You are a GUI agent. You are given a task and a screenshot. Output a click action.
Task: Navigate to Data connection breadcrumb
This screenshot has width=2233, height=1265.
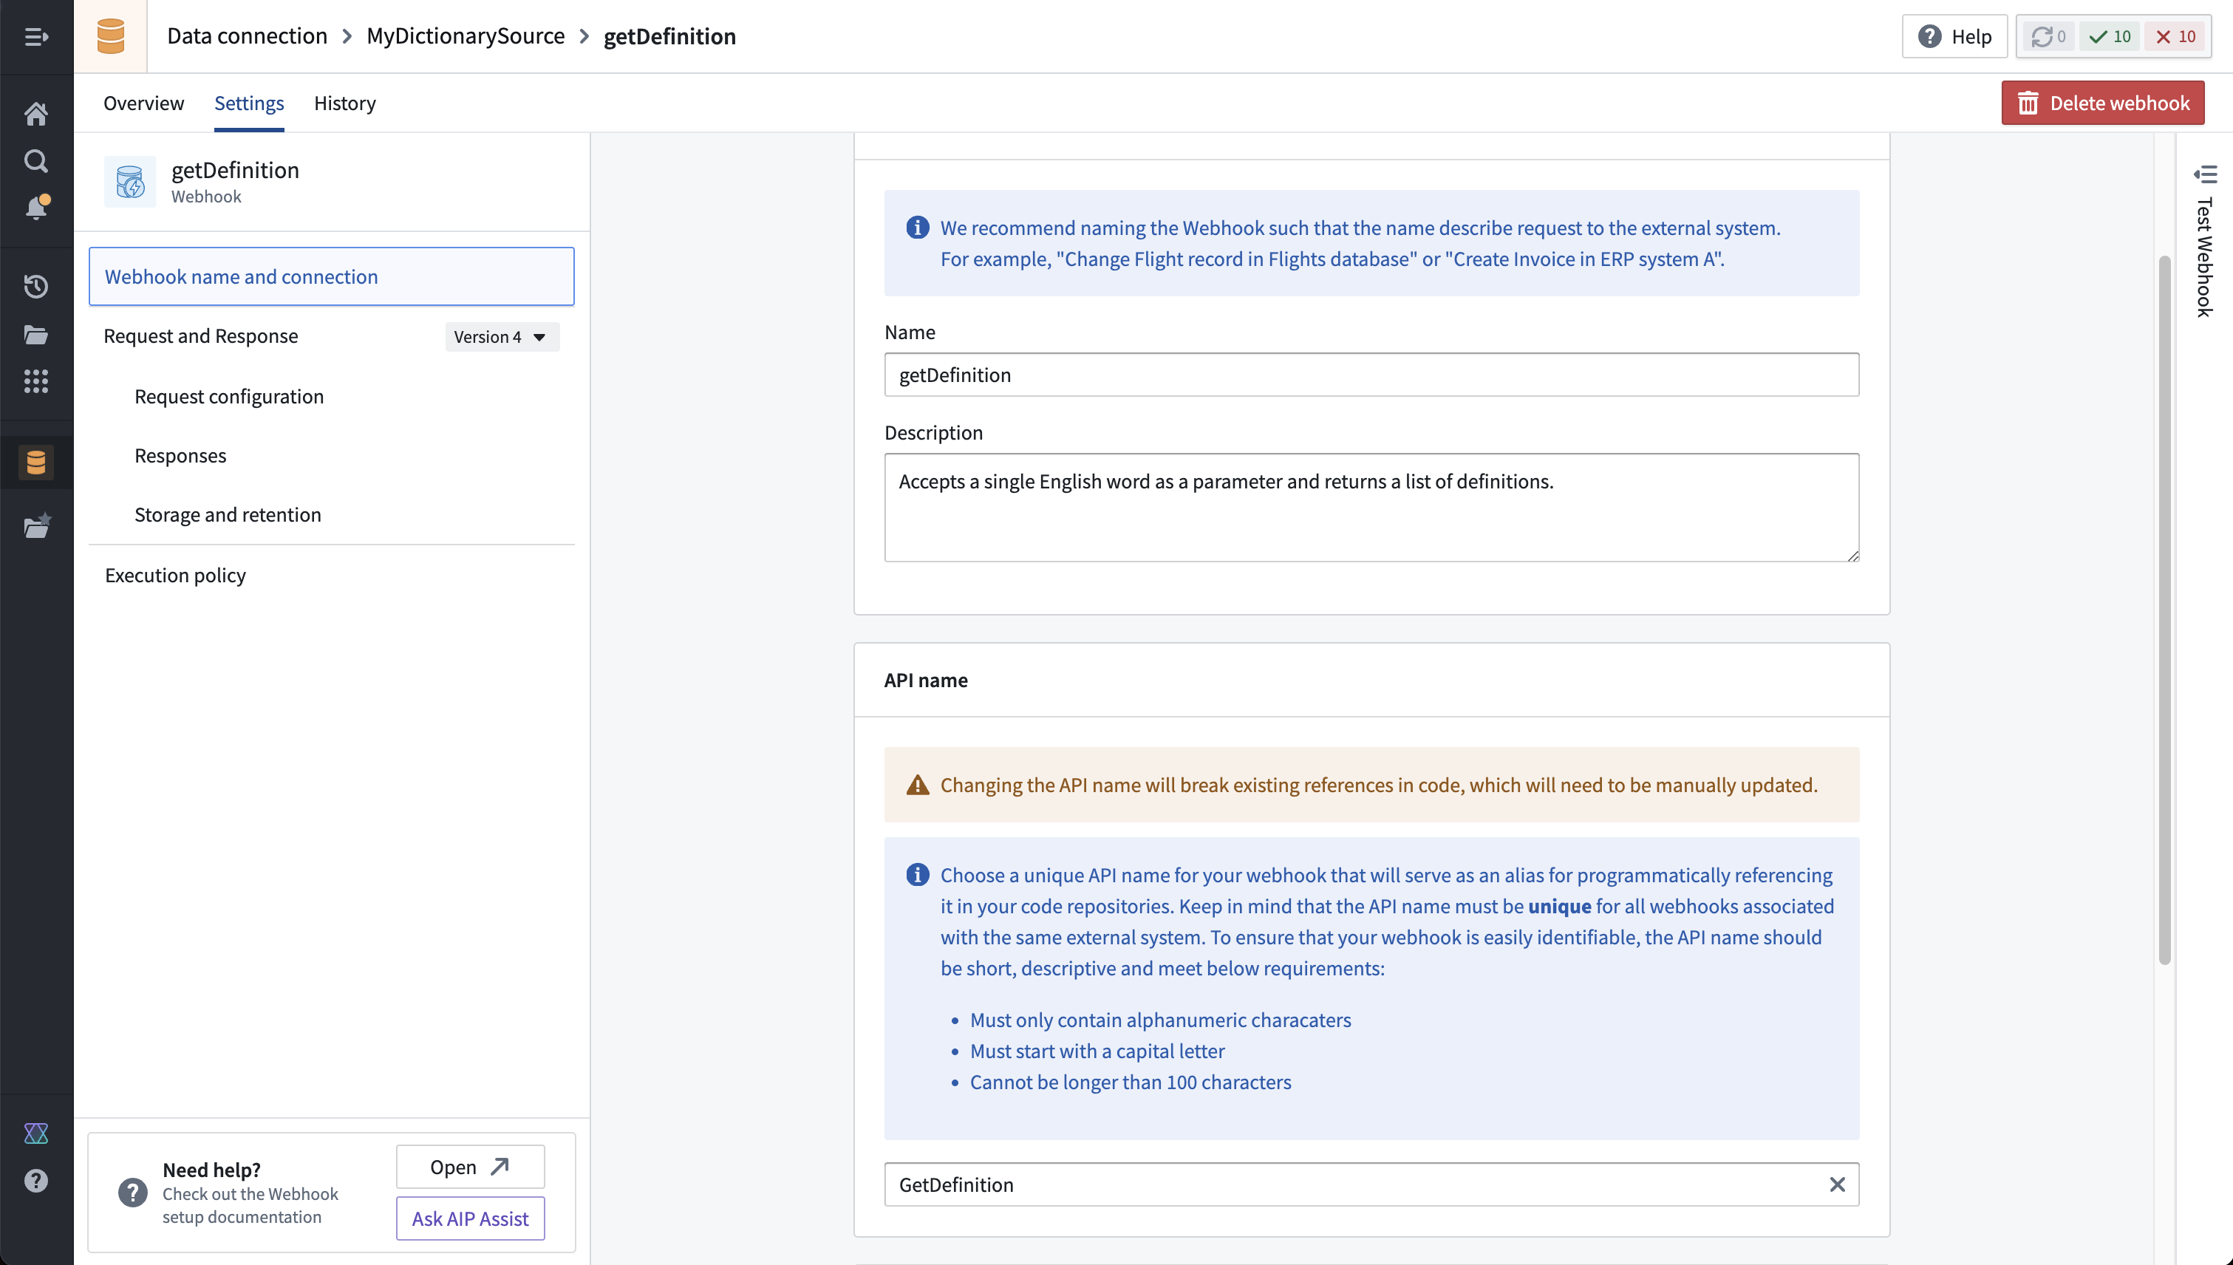(x=247, y=36)
